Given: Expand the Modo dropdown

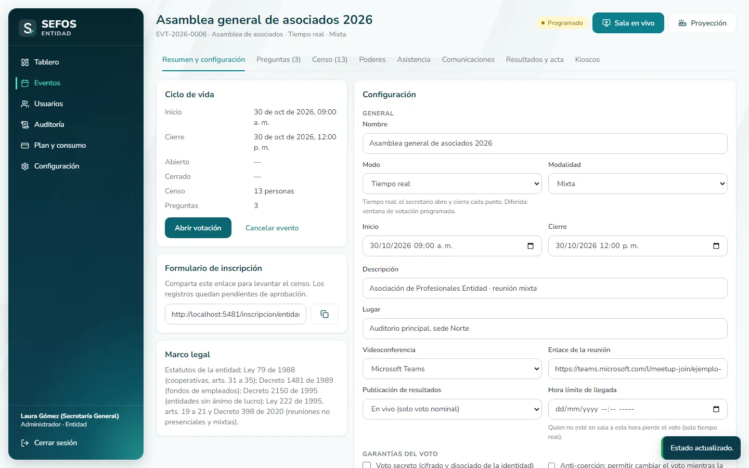Looking at the screenshot, I should pos(452,184).
